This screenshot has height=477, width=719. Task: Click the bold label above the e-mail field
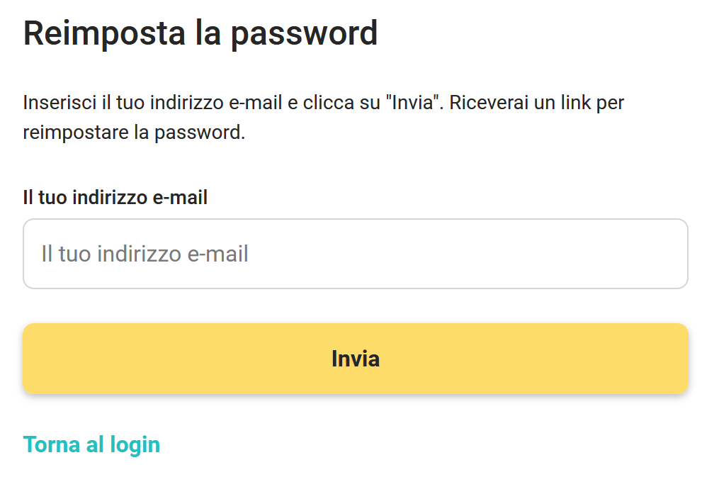click(x=115, y=197)
